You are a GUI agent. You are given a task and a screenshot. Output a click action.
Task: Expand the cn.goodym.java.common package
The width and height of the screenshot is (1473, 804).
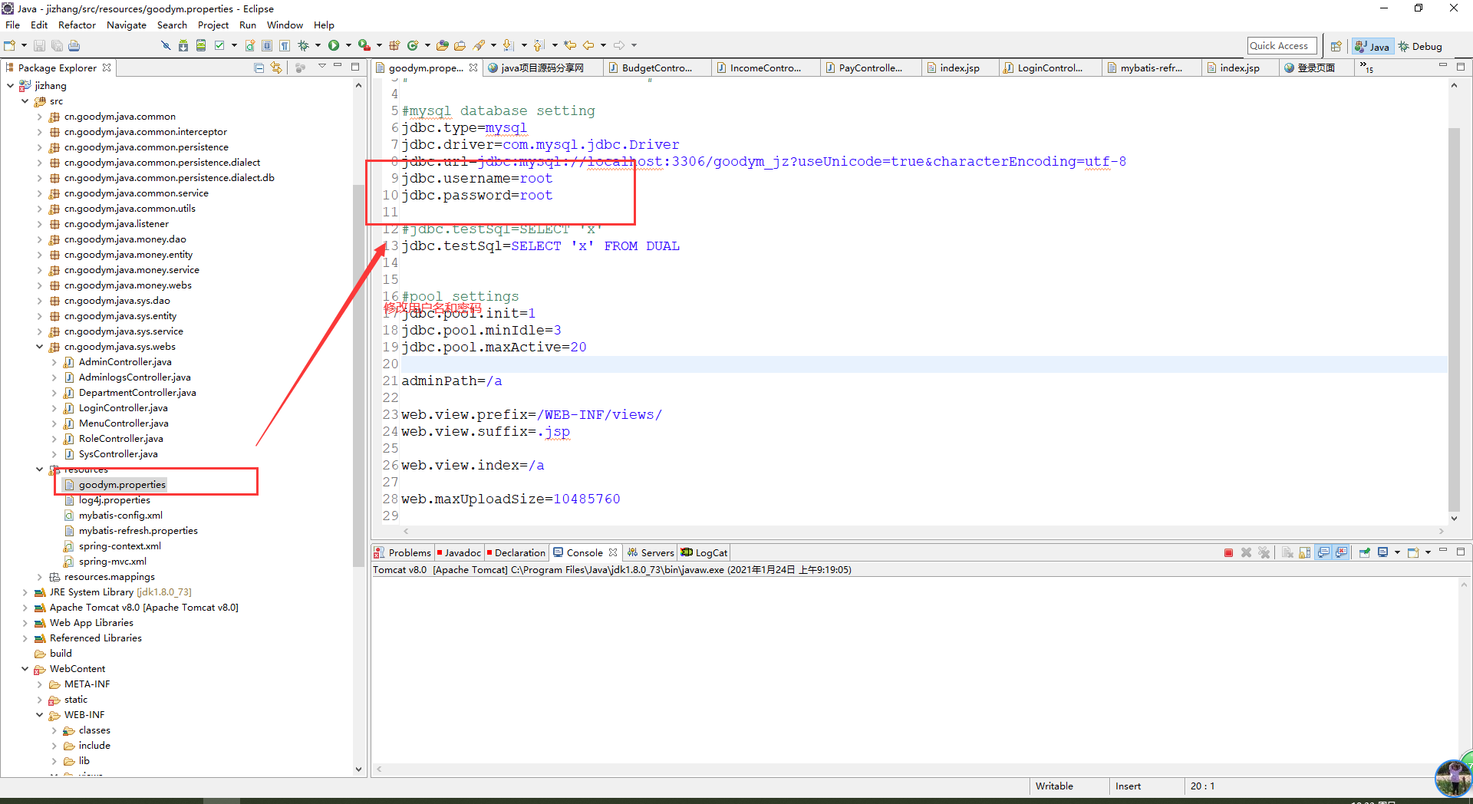(40, 117)
